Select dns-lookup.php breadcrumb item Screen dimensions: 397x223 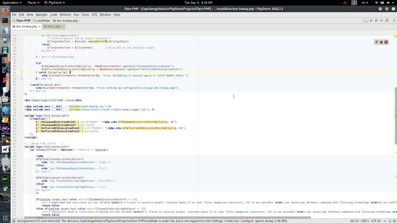[65, 20]
